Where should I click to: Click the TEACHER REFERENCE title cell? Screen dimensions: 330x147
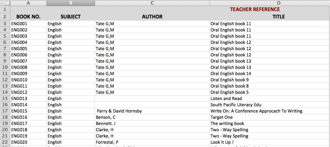(x=255, y=10)
